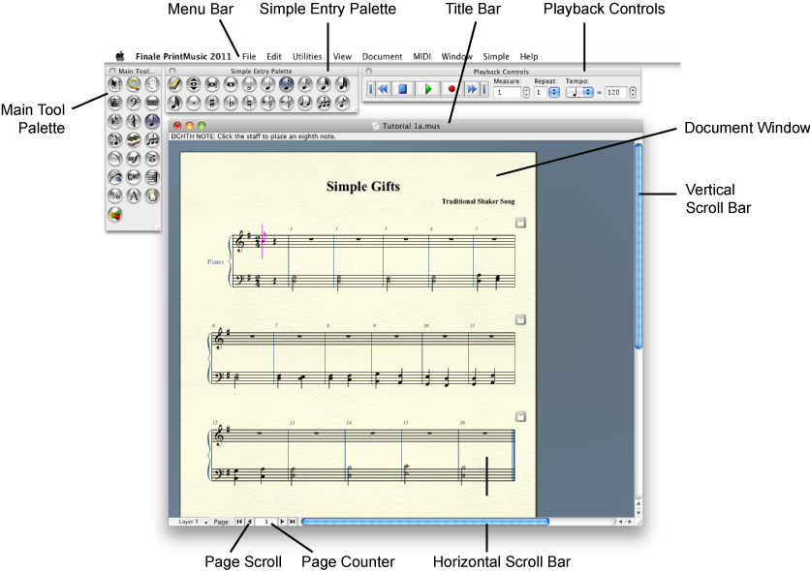Choose the Chord CM7 tool
The height and width of the screenshot is (571, 810).
(x=134, y=177)
